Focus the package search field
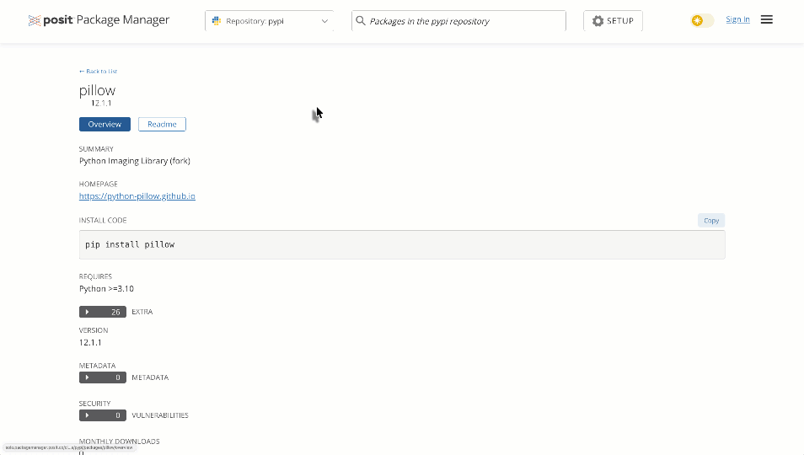The height and width of the screenshot is (455, 804). [x=464, y=21]
